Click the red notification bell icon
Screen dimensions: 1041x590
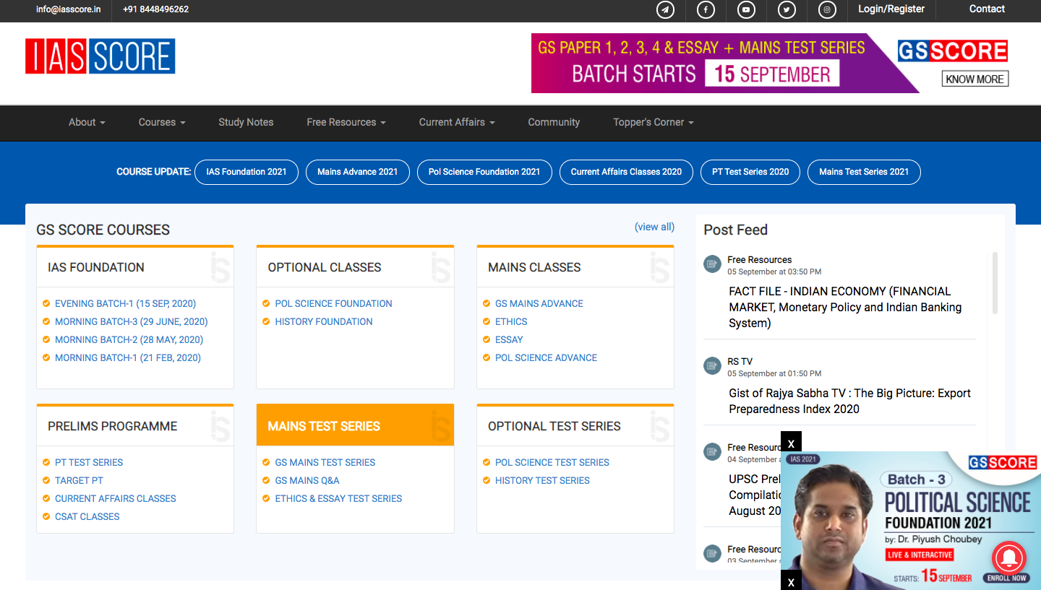click(1009, 560)
